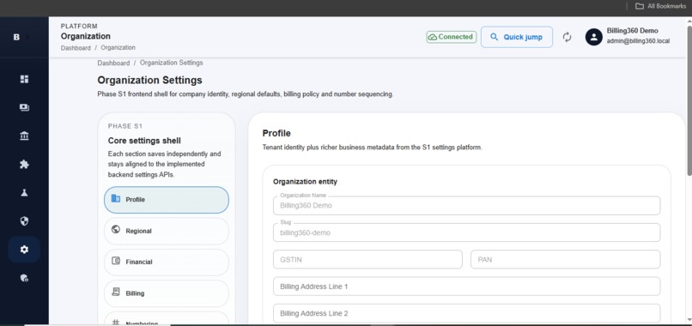
Task: Open the user avatar icon
Action: (594, 37)
